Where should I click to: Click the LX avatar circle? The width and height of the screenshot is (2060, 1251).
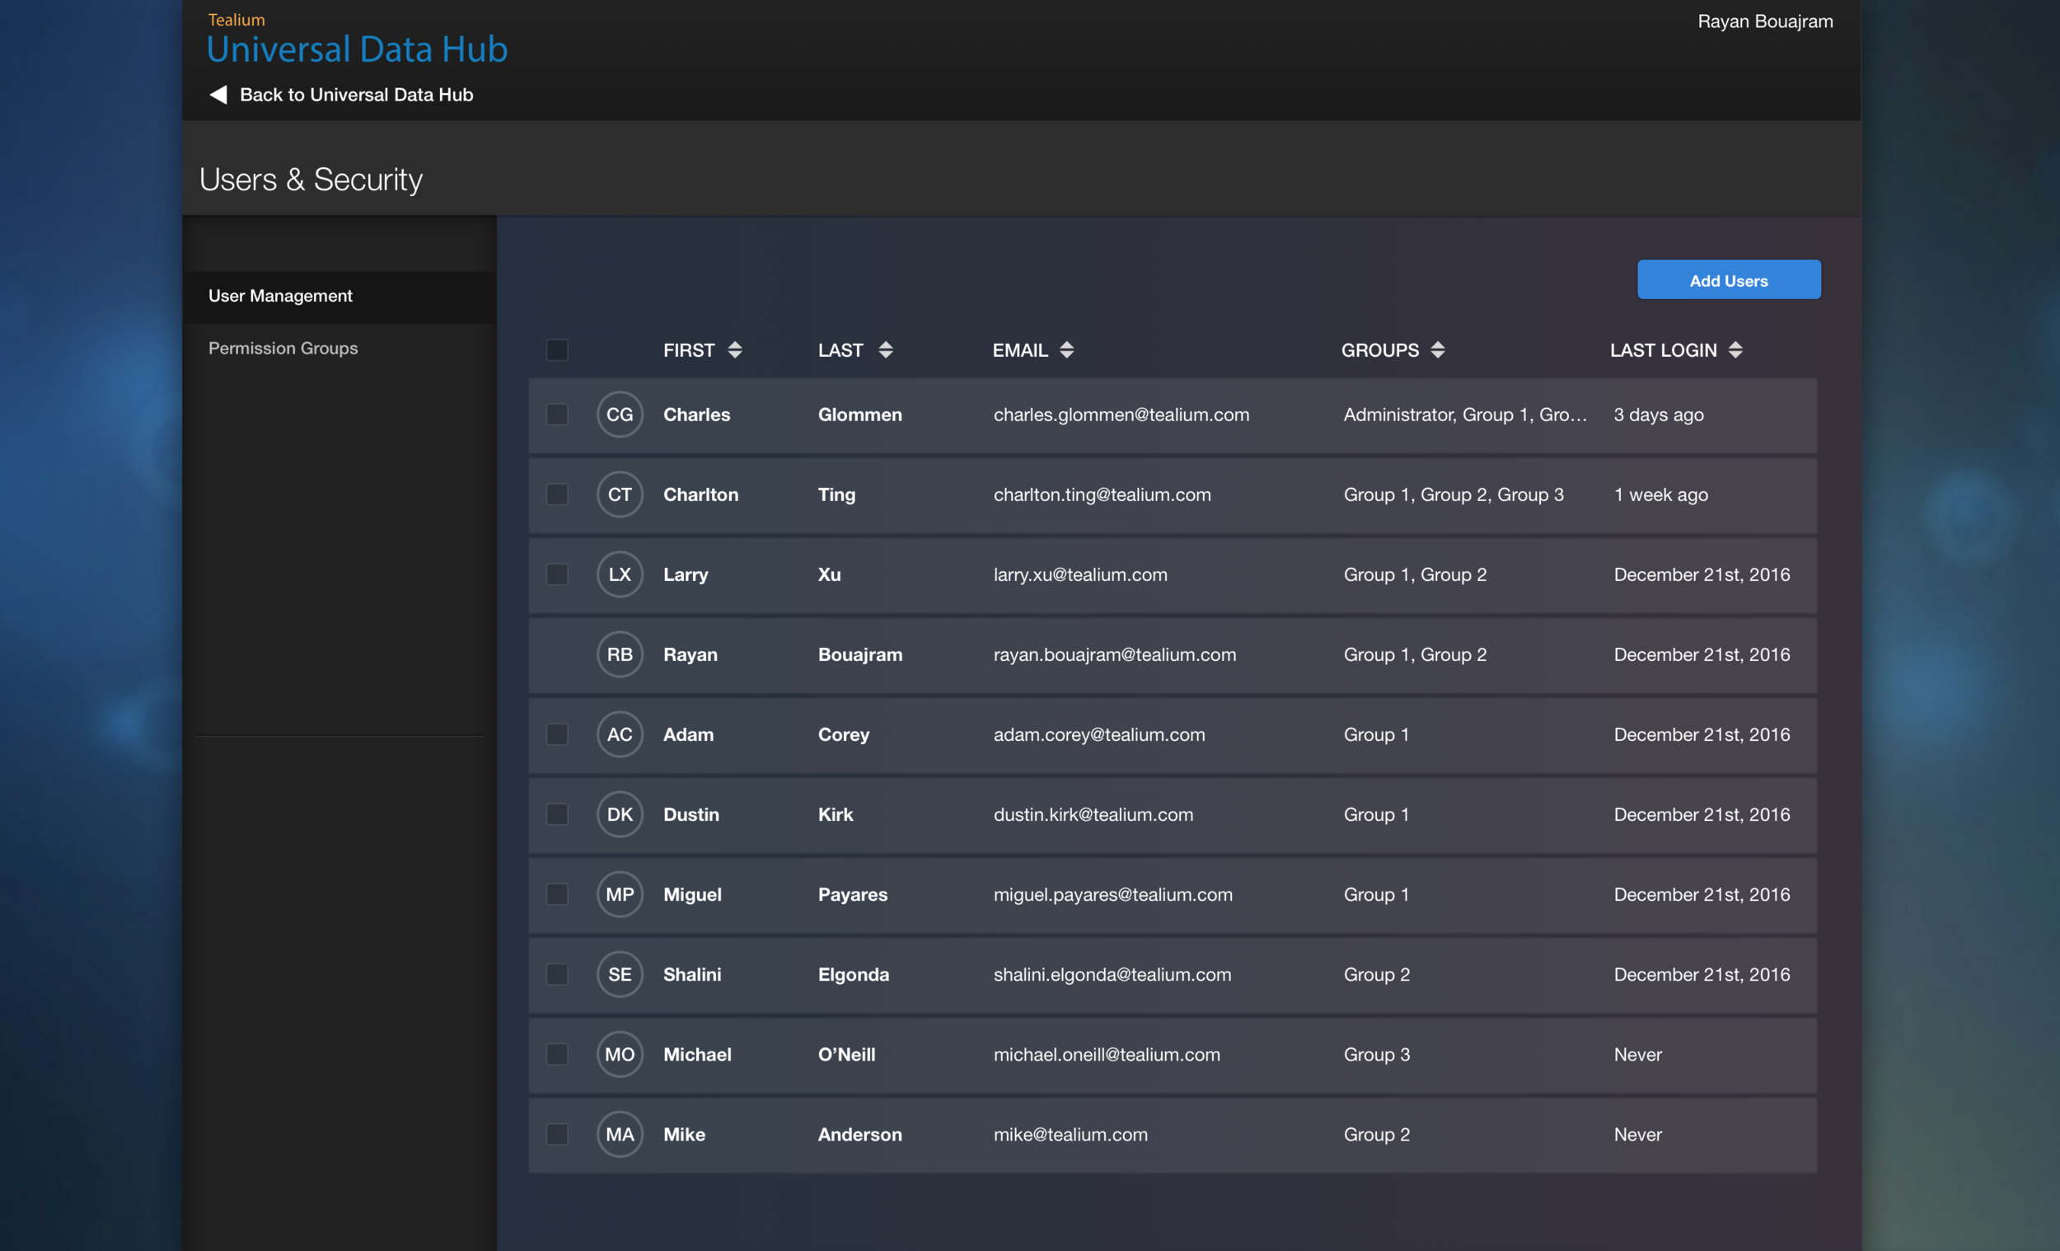click(x=620, y=574)
